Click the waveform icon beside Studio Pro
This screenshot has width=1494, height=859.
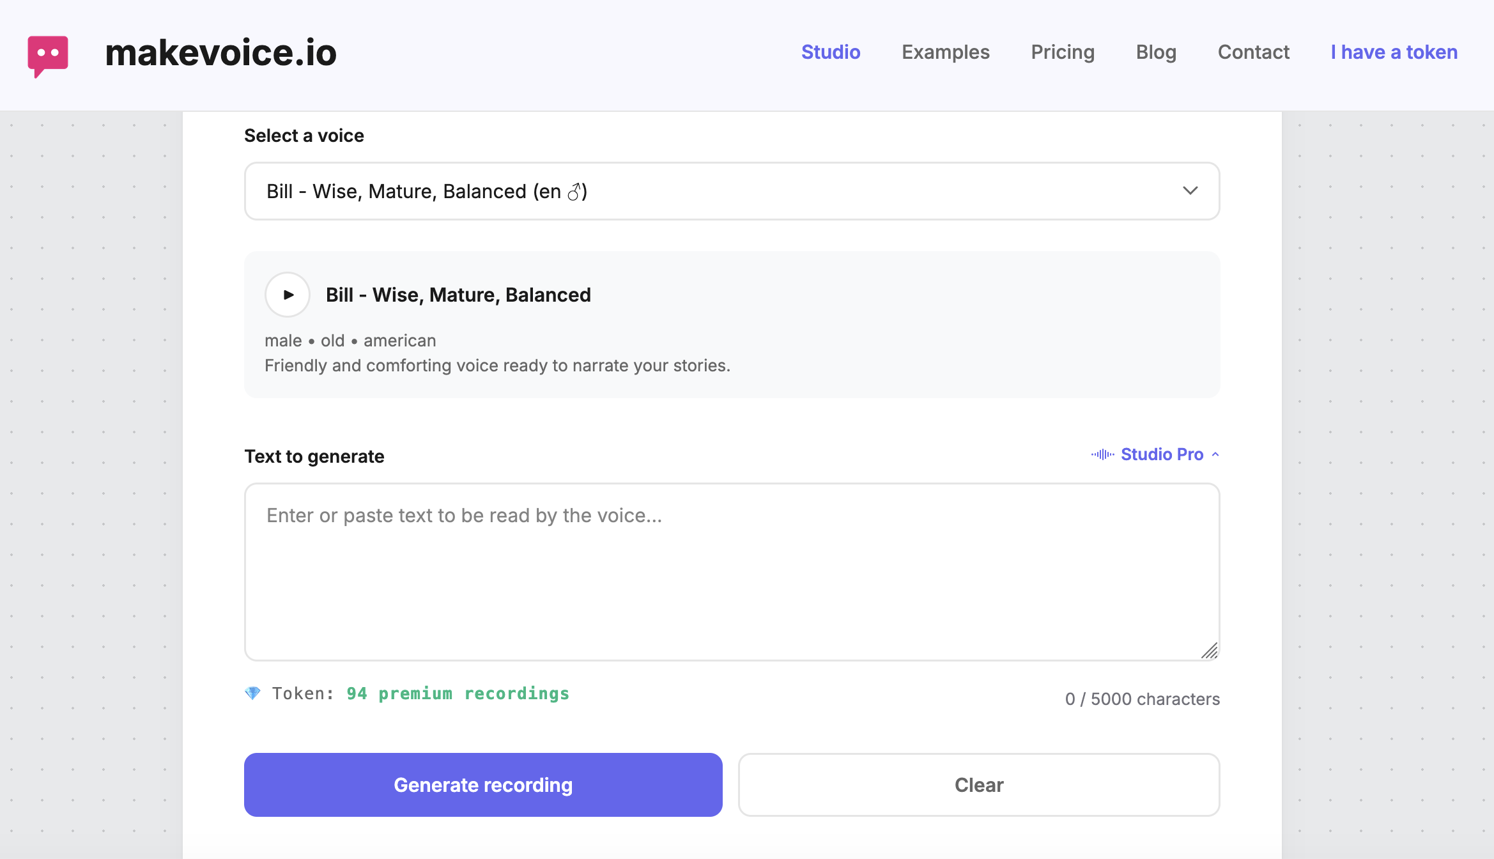tap(1102, 454)
